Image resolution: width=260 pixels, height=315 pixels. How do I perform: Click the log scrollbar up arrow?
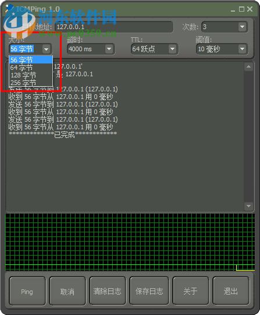click(248, 67)
